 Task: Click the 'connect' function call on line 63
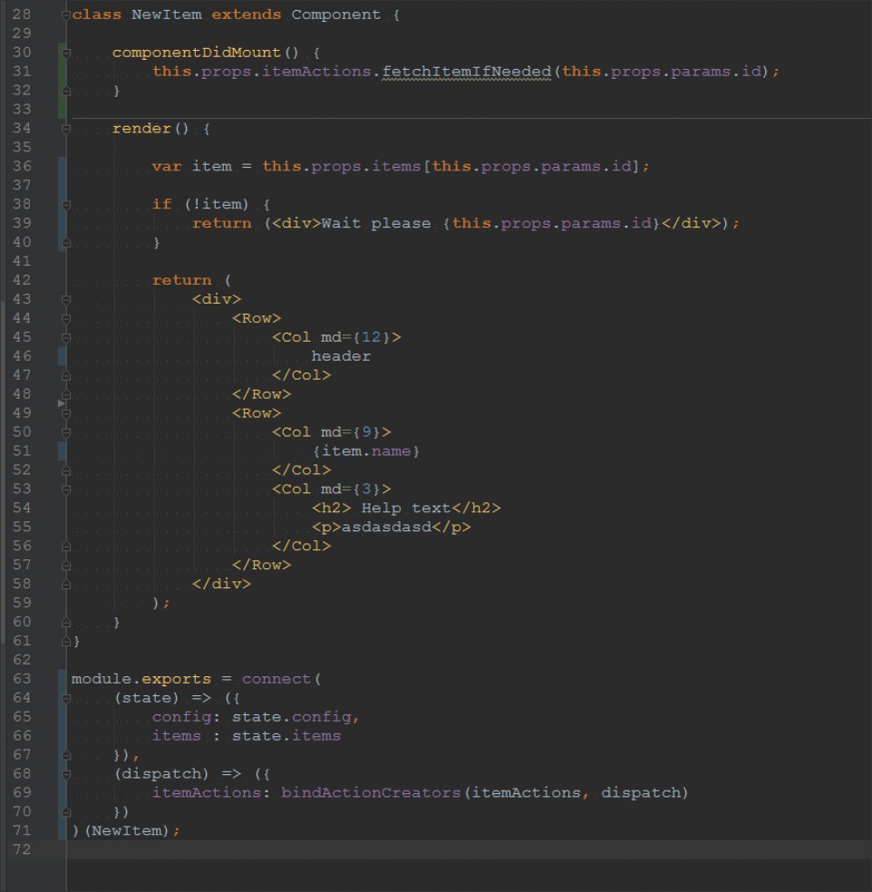[276, 679]
